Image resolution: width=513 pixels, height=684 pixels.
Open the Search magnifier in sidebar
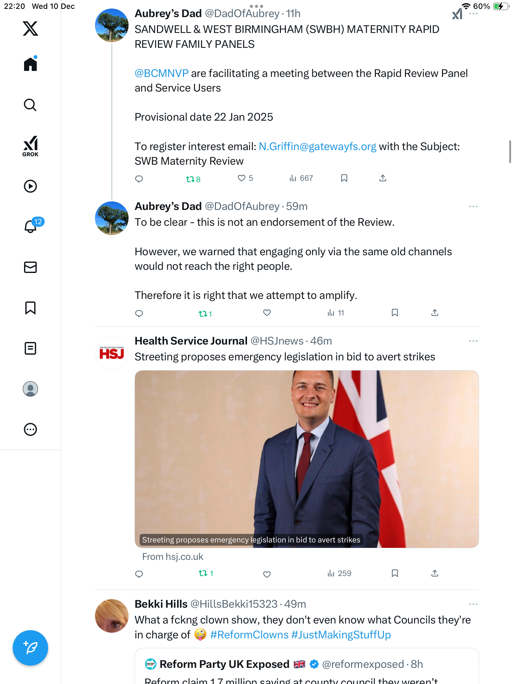coord(30,105)
